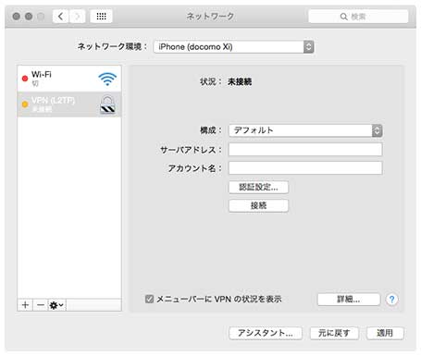Minimize the window with the middle title-bar button
Viewport: 421px width, 356px height.
point(29,17)
